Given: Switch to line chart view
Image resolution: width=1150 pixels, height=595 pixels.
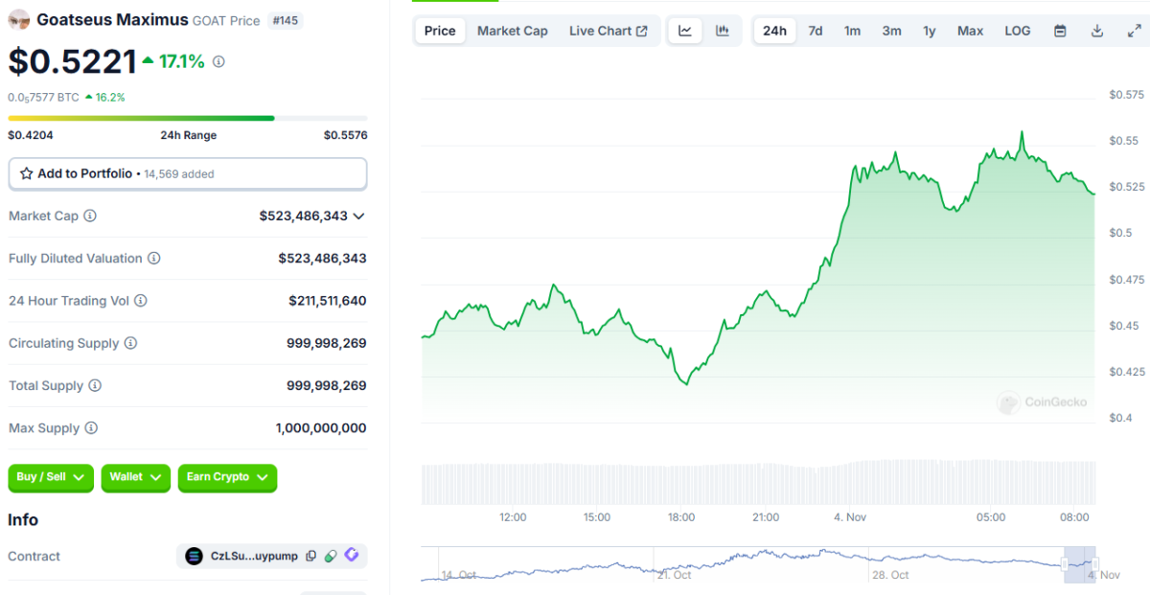Looking at the screenshot, I should [685, 31].
